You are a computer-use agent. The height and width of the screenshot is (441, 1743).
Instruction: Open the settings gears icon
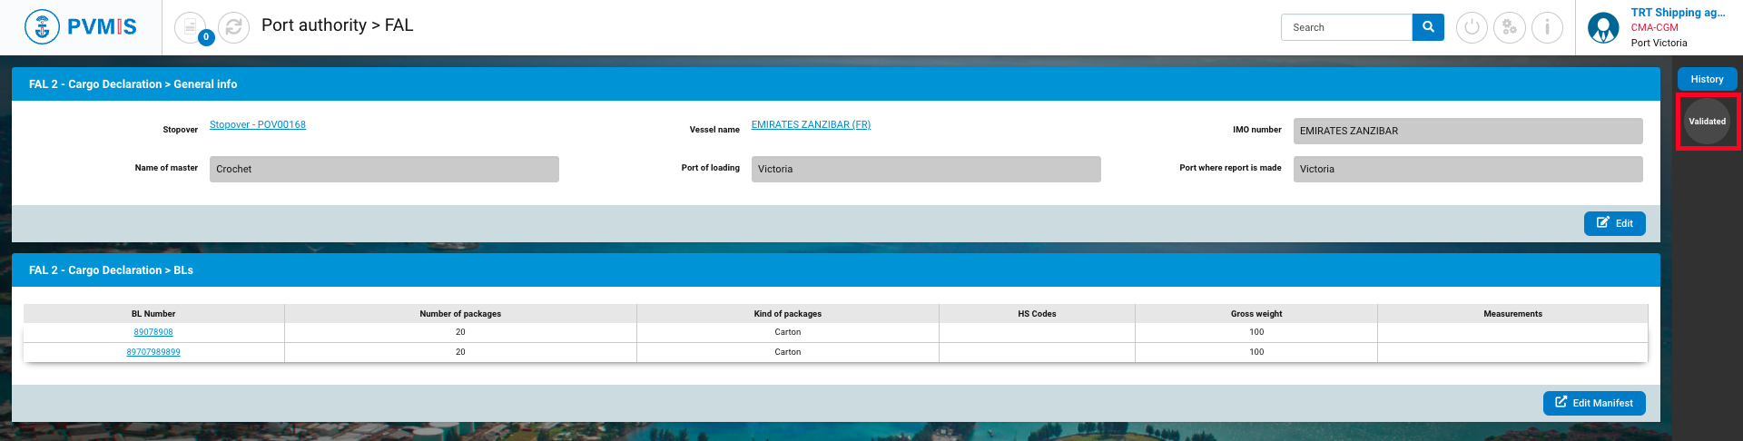1509,27
